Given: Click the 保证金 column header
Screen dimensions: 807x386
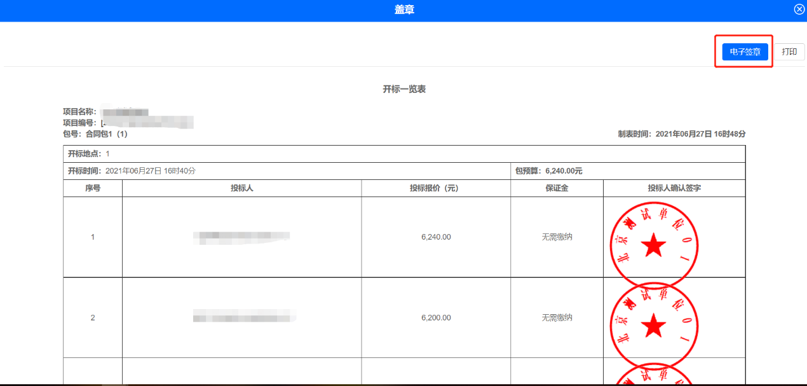Looking at the screenshot, I should [557, 188].
